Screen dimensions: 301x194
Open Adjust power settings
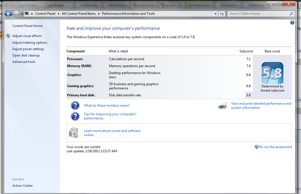click(28, 49)
